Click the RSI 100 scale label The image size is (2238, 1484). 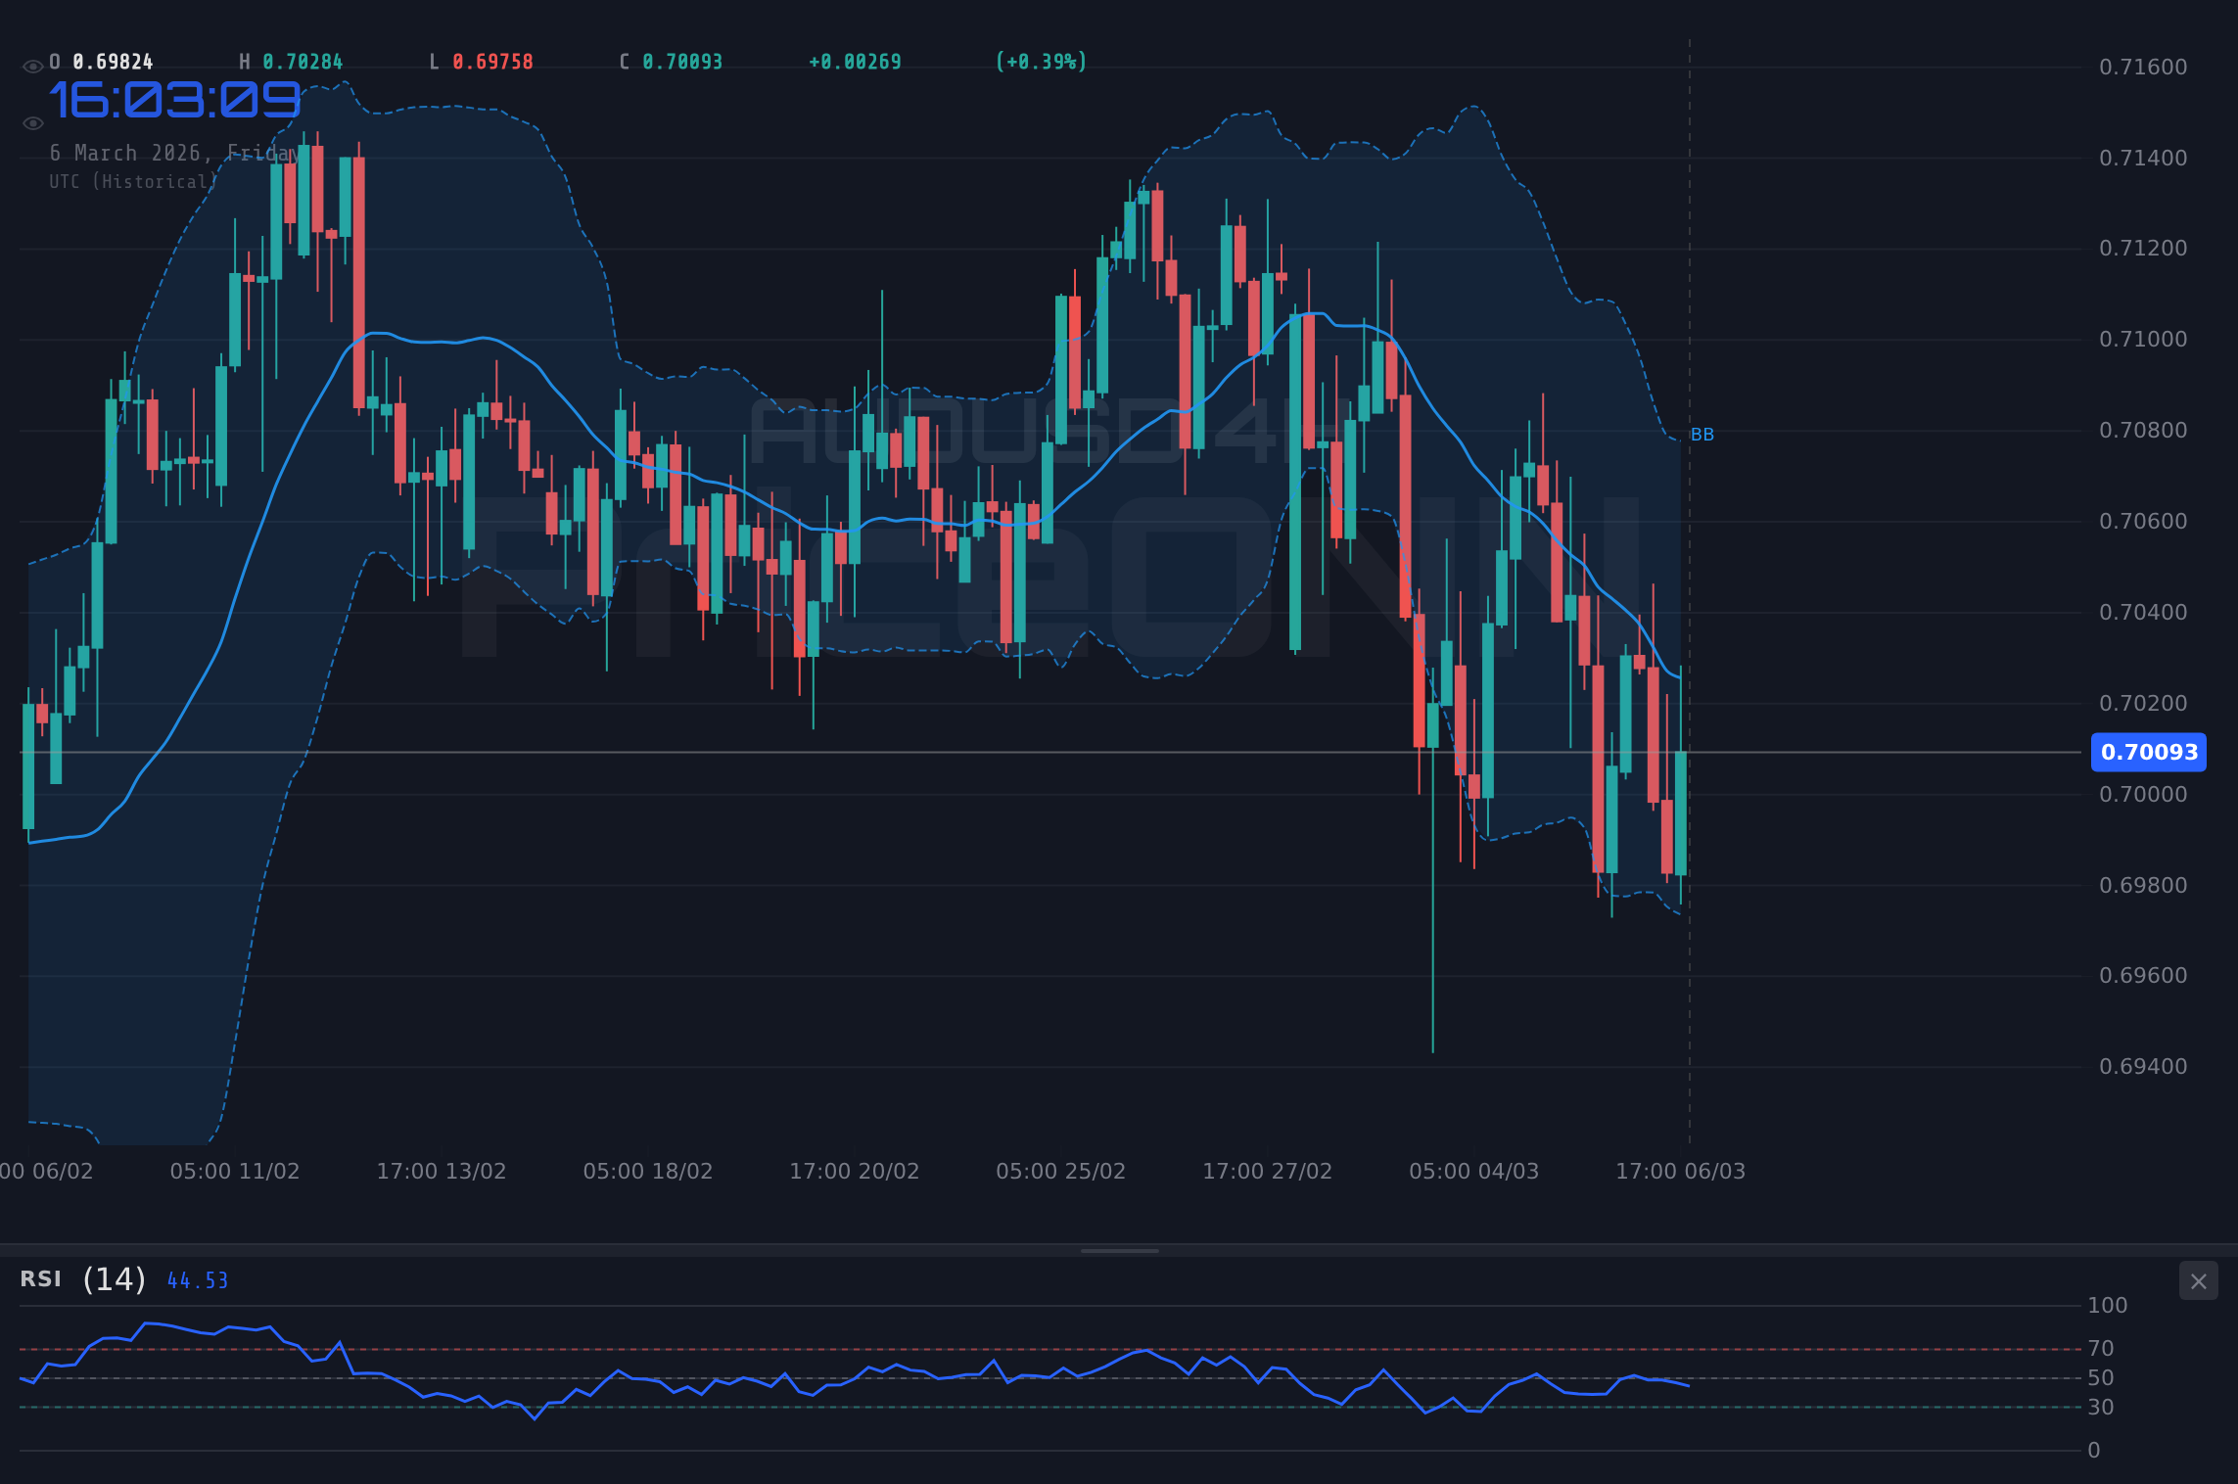tap(2108, 1306)
